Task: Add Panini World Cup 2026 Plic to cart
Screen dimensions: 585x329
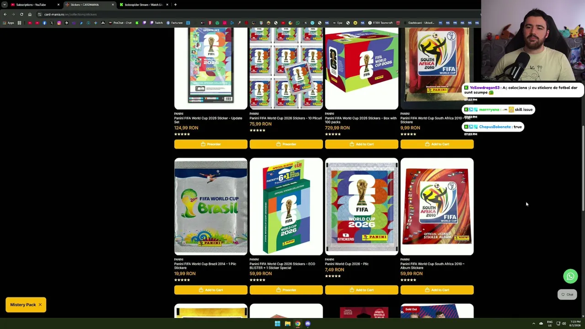Action: tap(362, 290)
